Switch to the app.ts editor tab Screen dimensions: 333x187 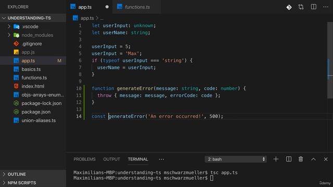[x=89, y=7]
